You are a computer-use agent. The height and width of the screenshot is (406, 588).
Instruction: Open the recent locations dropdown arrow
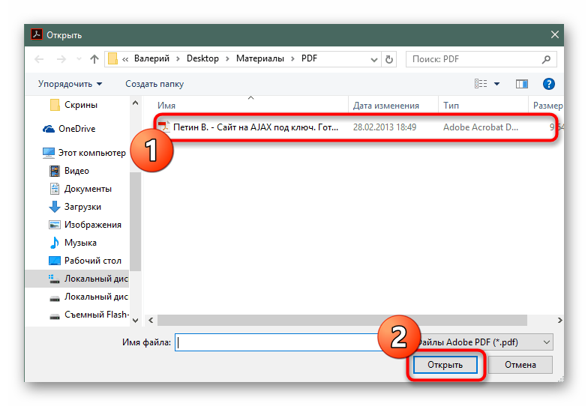(x=79, y=59)
